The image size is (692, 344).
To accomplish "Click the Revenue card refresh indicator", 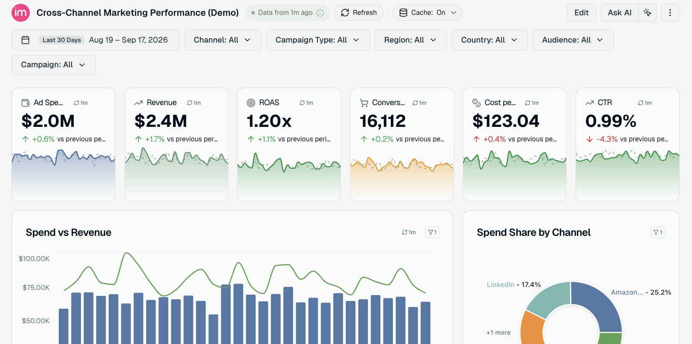I will [193, 103].
